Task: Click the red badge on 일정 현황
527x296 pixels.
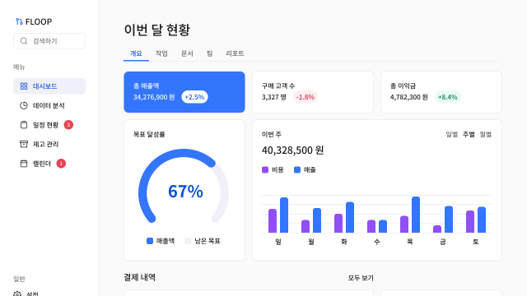Action: (x=68, y=125)
